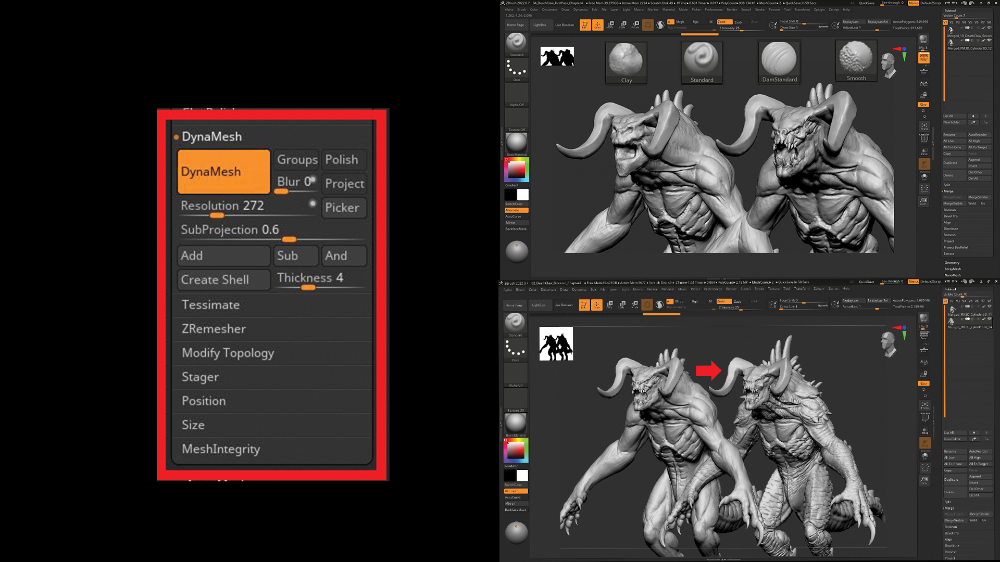Viewport: 1000px width, 562px height.
Task: Toggle the Groups option in DynaMesh
Action: pyautogui.click(x=297, y=159)
